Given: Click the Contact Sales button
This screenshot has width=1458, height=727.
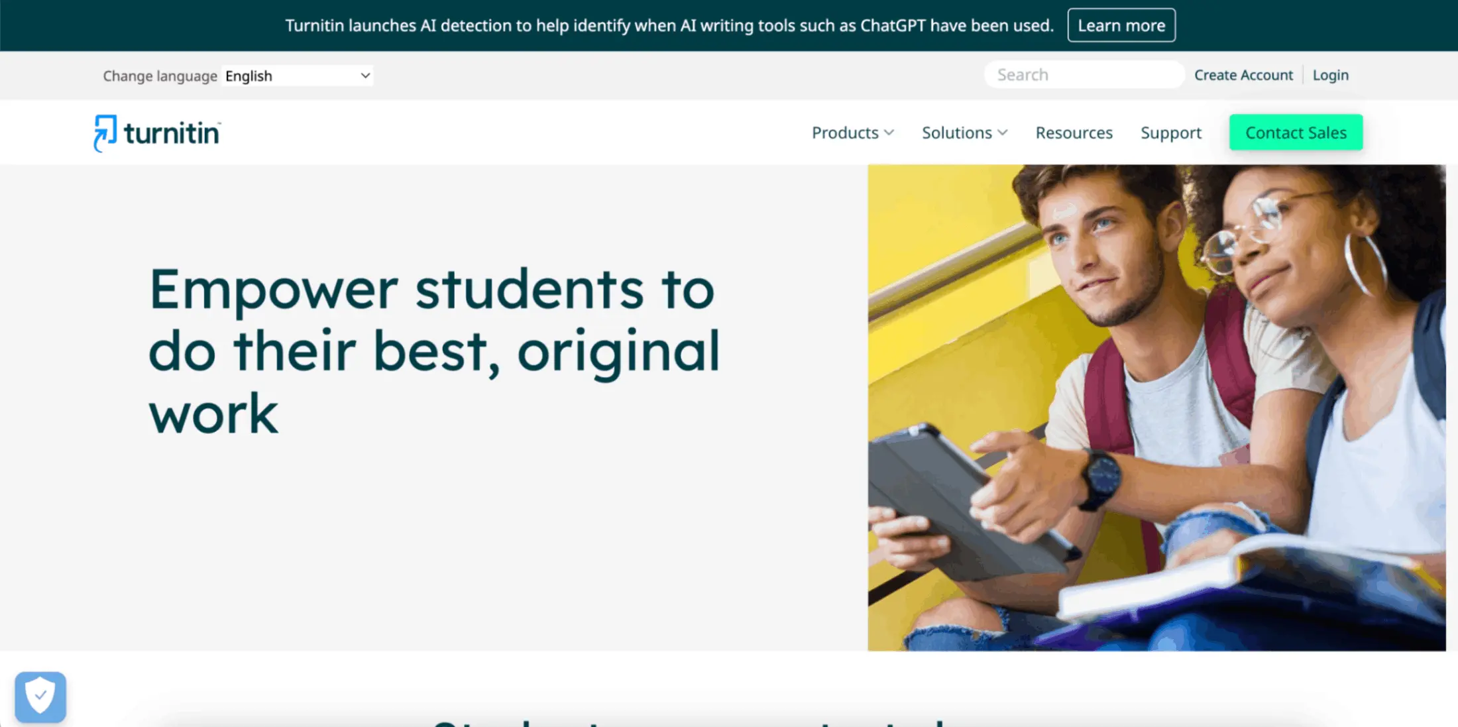Looking at the screenshot, I should pyautogui.click(x=1296, y=133).
